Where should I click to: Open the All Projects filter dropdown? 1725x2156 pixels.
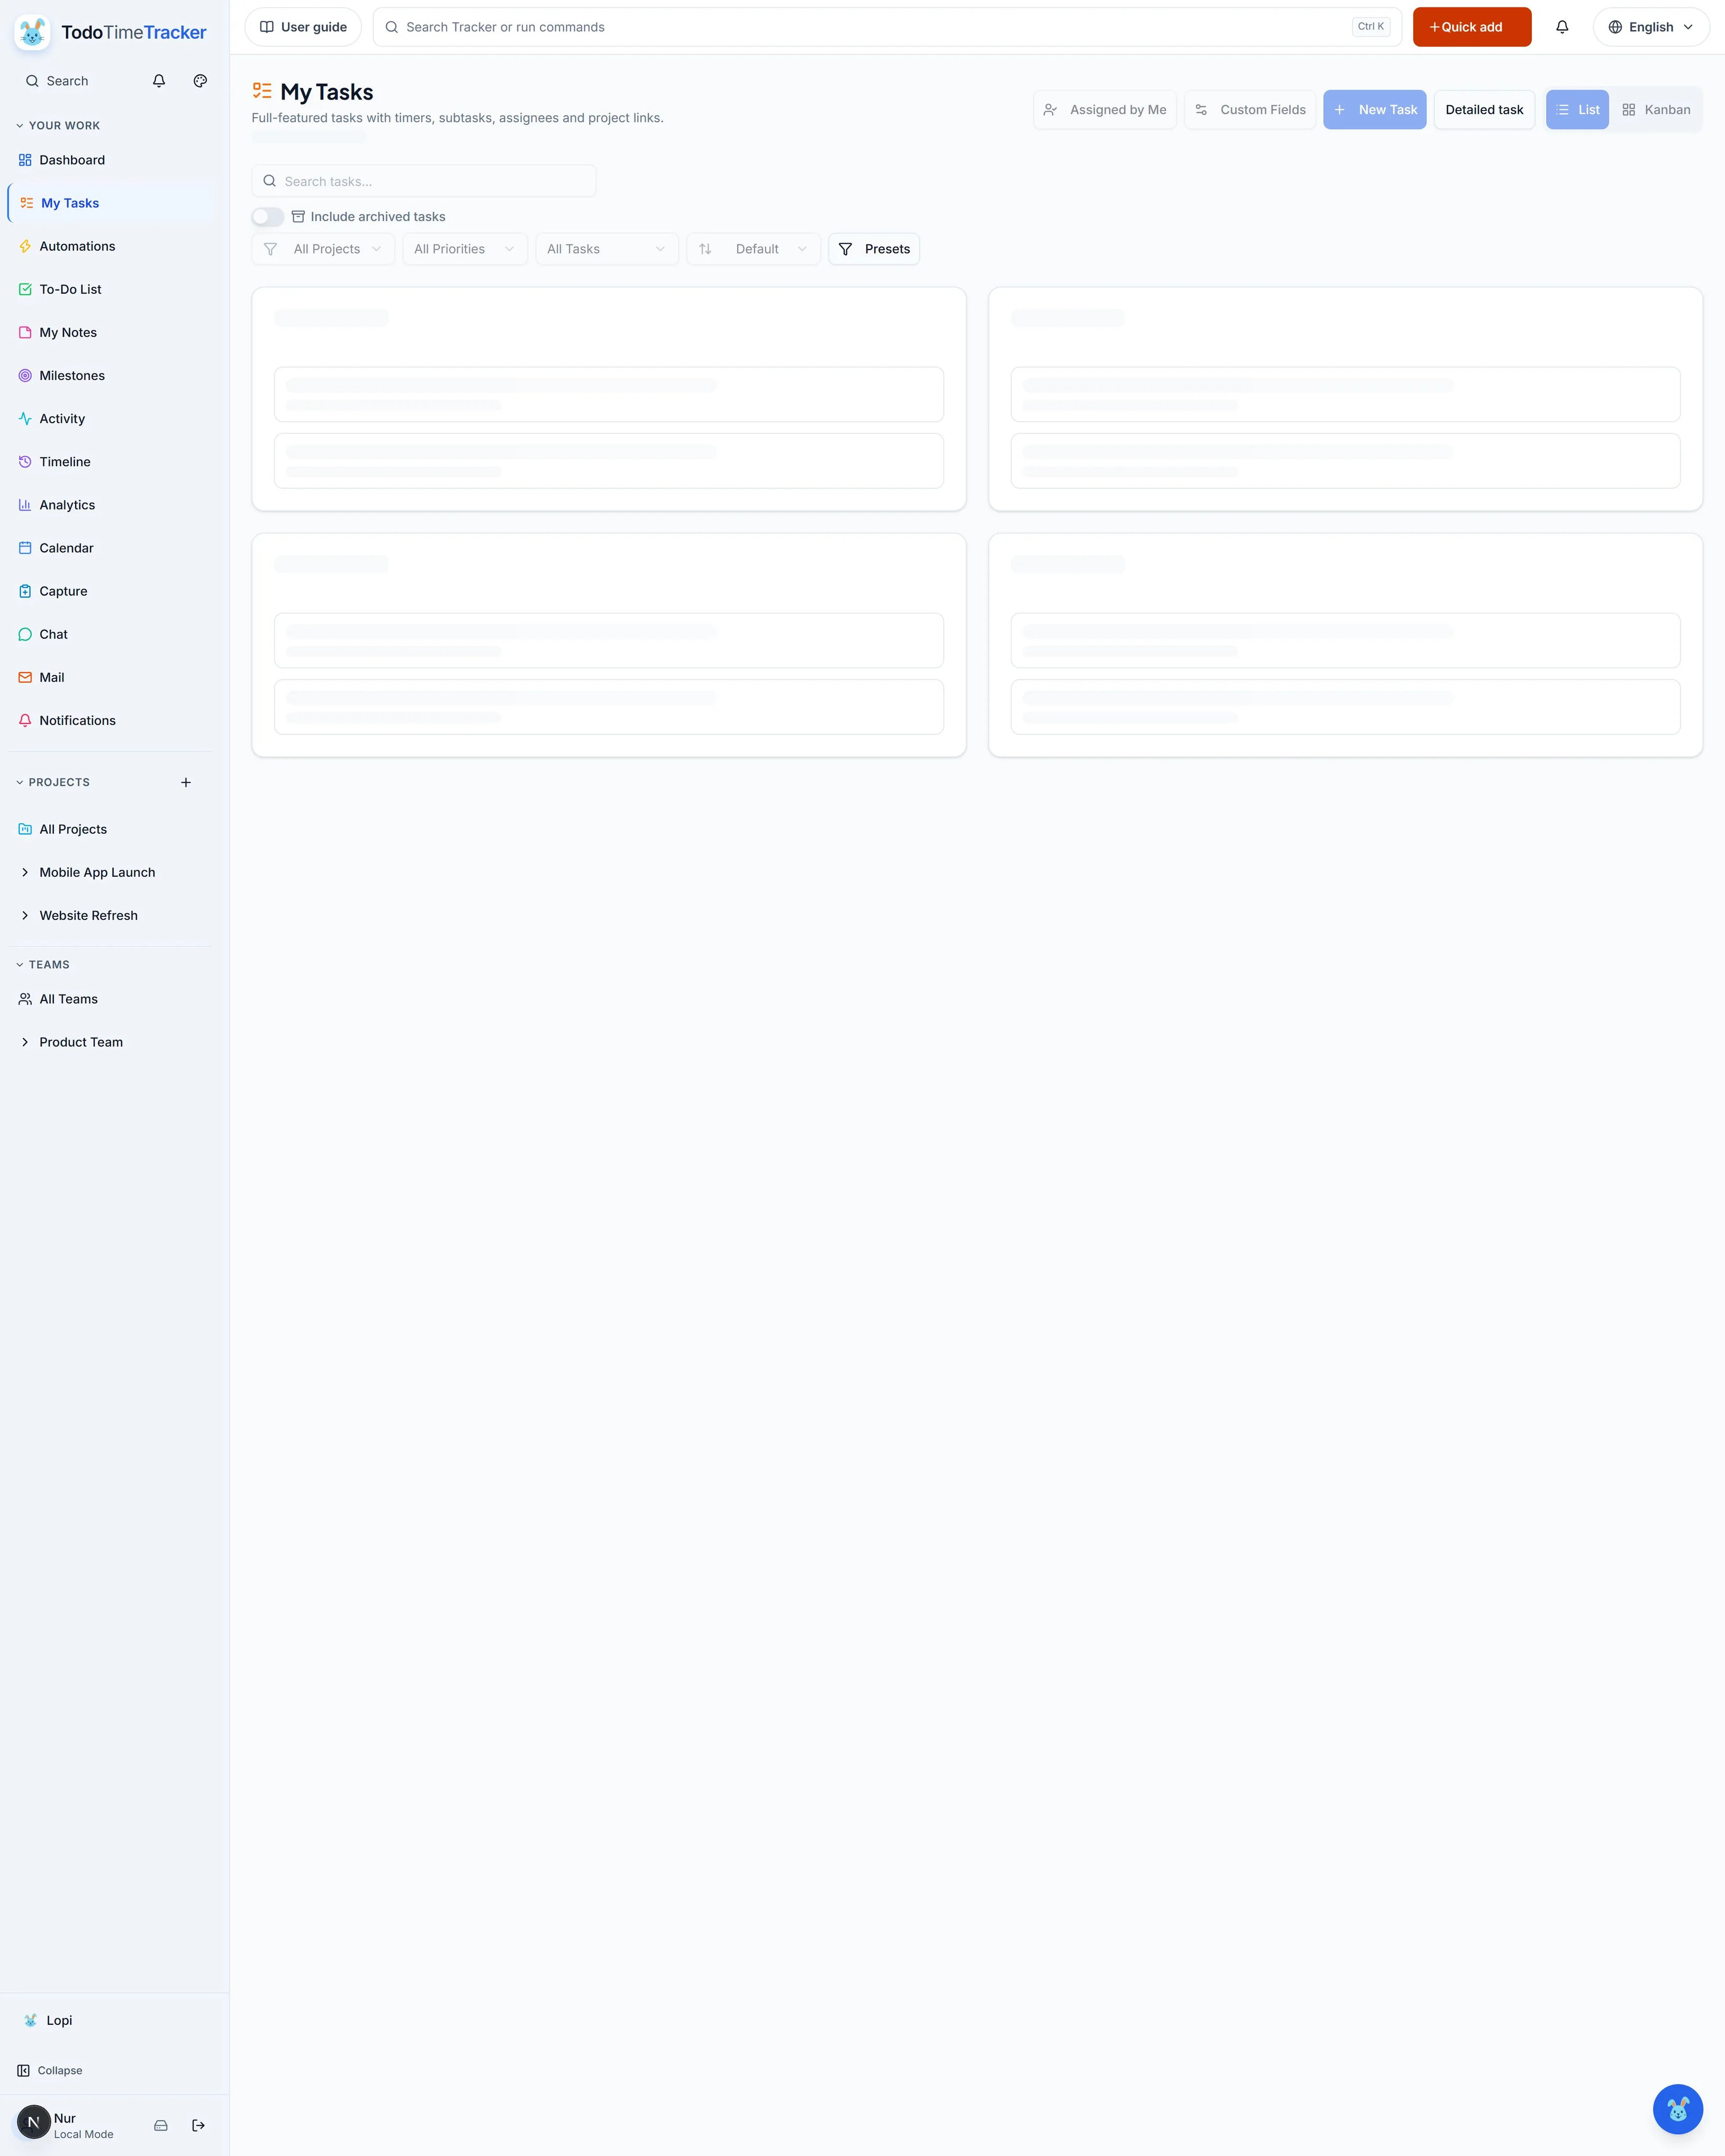323,249
